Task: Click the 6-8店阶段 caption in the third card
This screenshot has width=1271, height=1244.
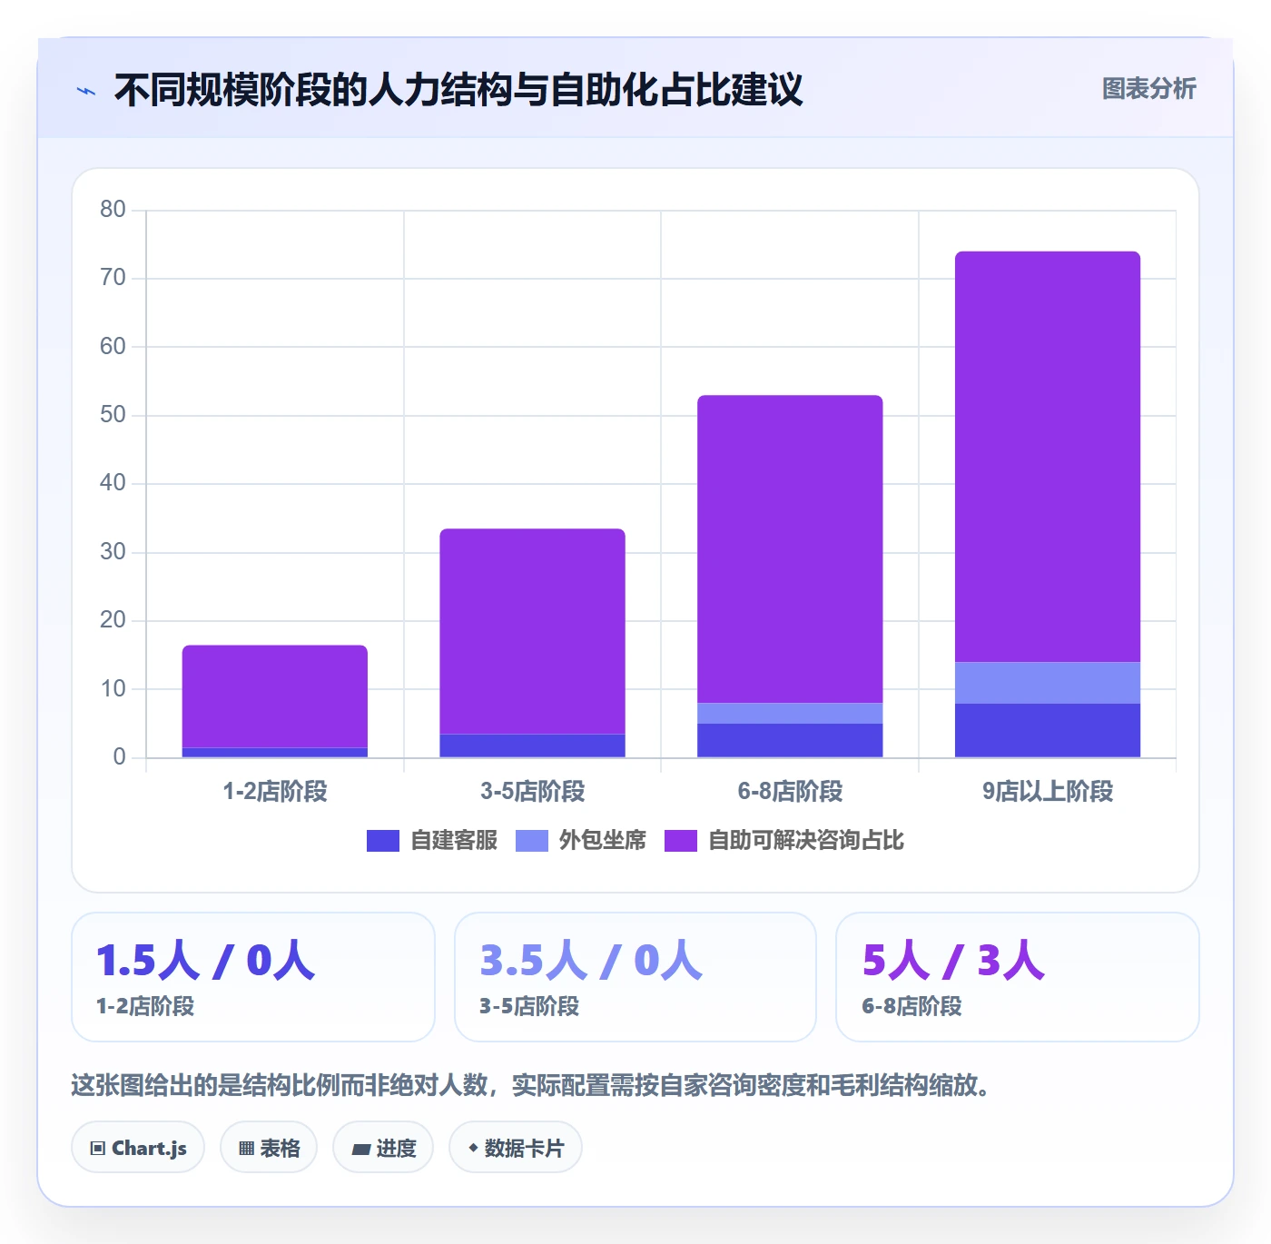Action: [912, 1006]
